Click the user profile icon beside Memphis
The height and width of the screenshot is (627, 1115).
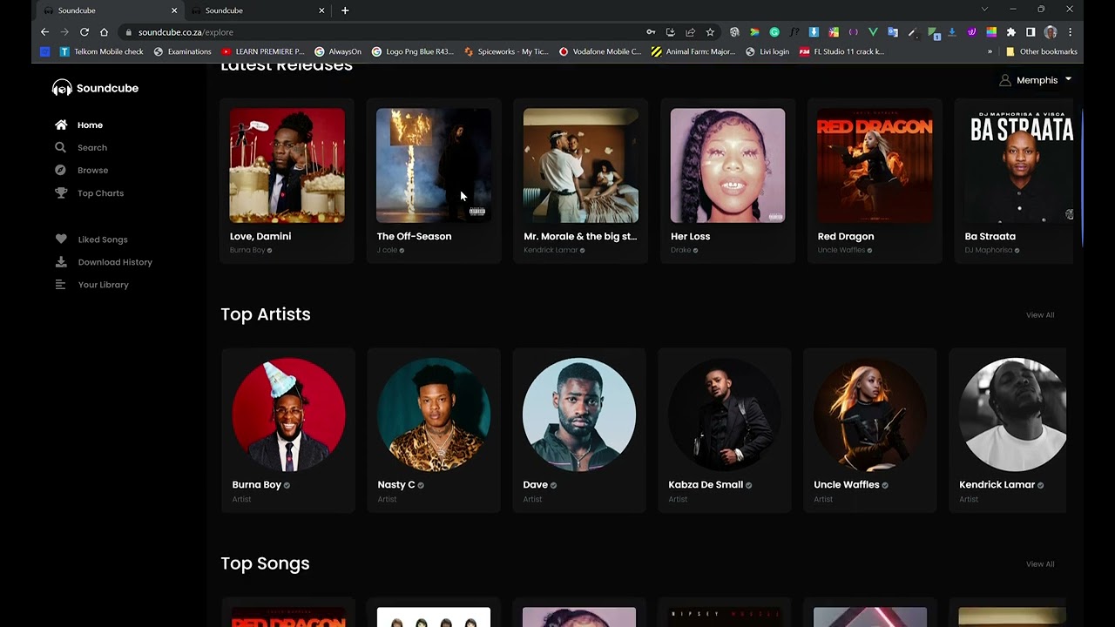pyautogui.click(x=1005, y=80)
